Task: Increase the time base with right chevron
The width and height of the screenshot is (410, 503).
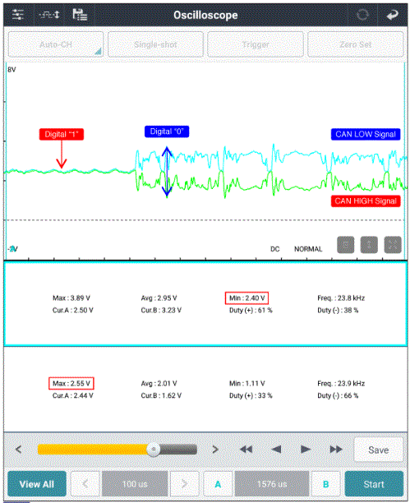Action: pyautogui.click(x=185, y=484)
